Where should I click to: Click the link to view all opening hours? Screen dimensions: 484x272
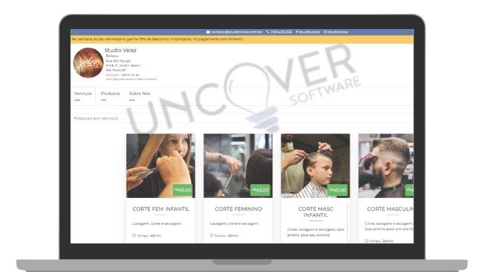[x=132, y=79]
